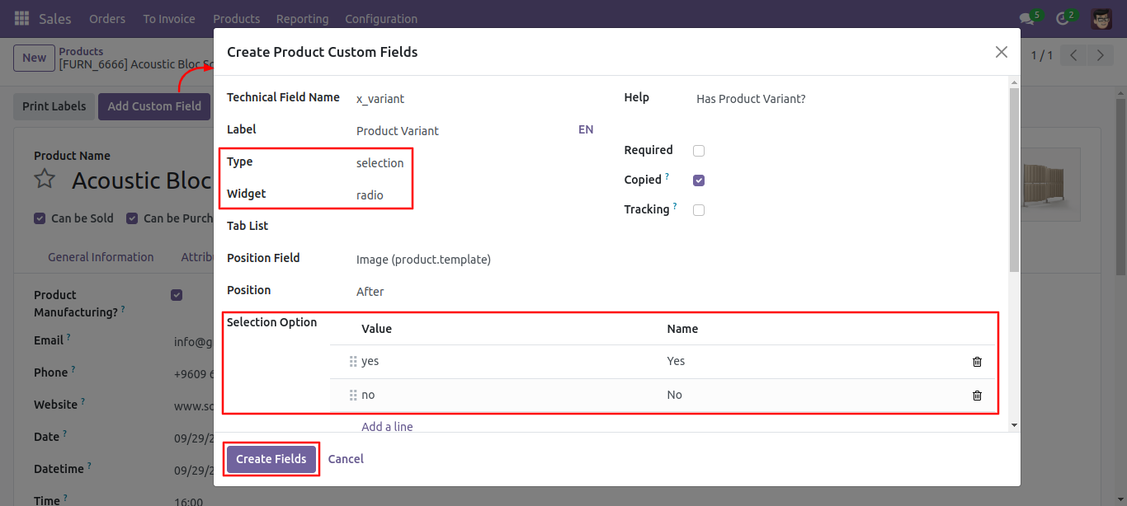Edit the Help field 'Has Product Variant?'

click(x=846, y=99)
